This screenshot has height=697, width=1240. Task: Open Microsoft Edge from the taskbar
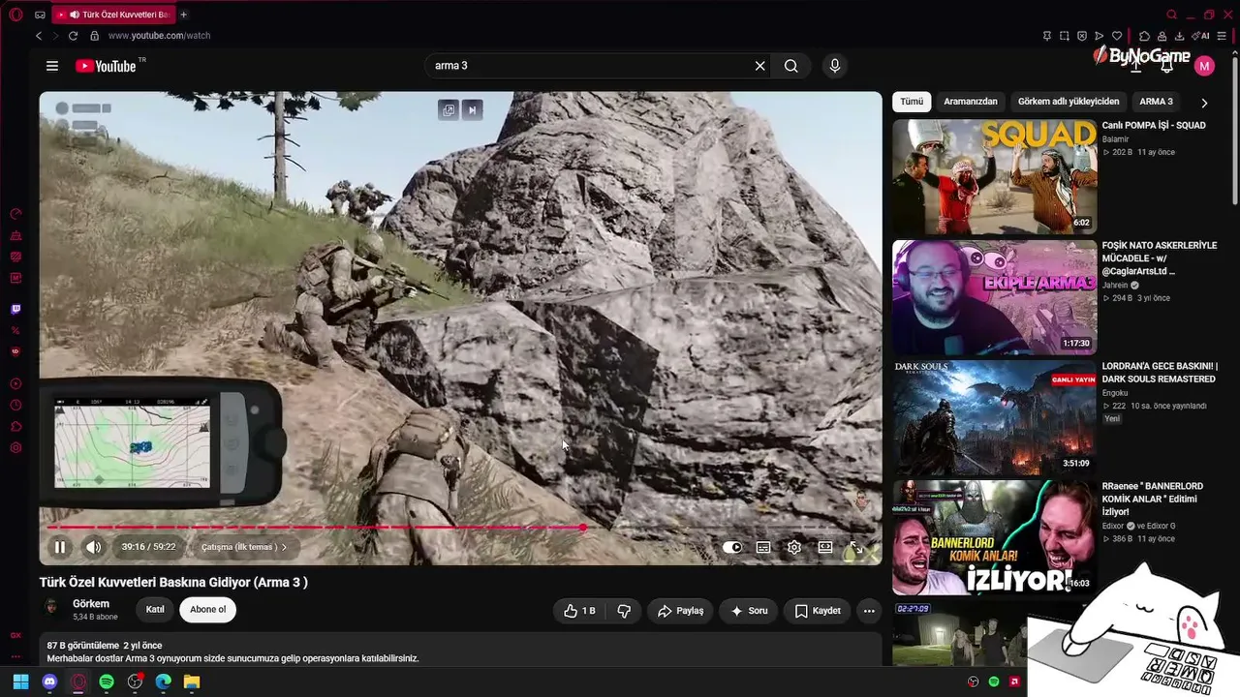(163, 682)
